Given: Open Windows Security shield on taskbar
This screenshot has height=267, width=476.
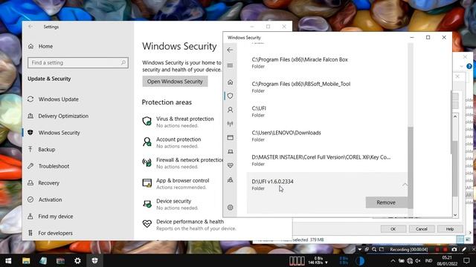Looking at the screenshot, I should 94,260.
